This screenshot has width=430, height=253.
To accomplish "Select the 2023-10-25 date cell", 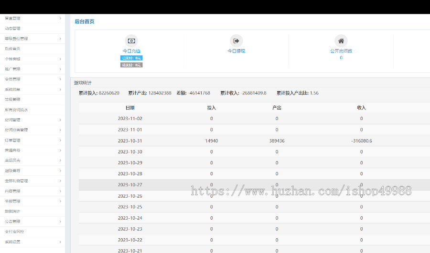I will [130, 207].
